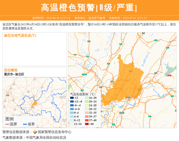Click the red 国界 legend line

pos(7,124)
